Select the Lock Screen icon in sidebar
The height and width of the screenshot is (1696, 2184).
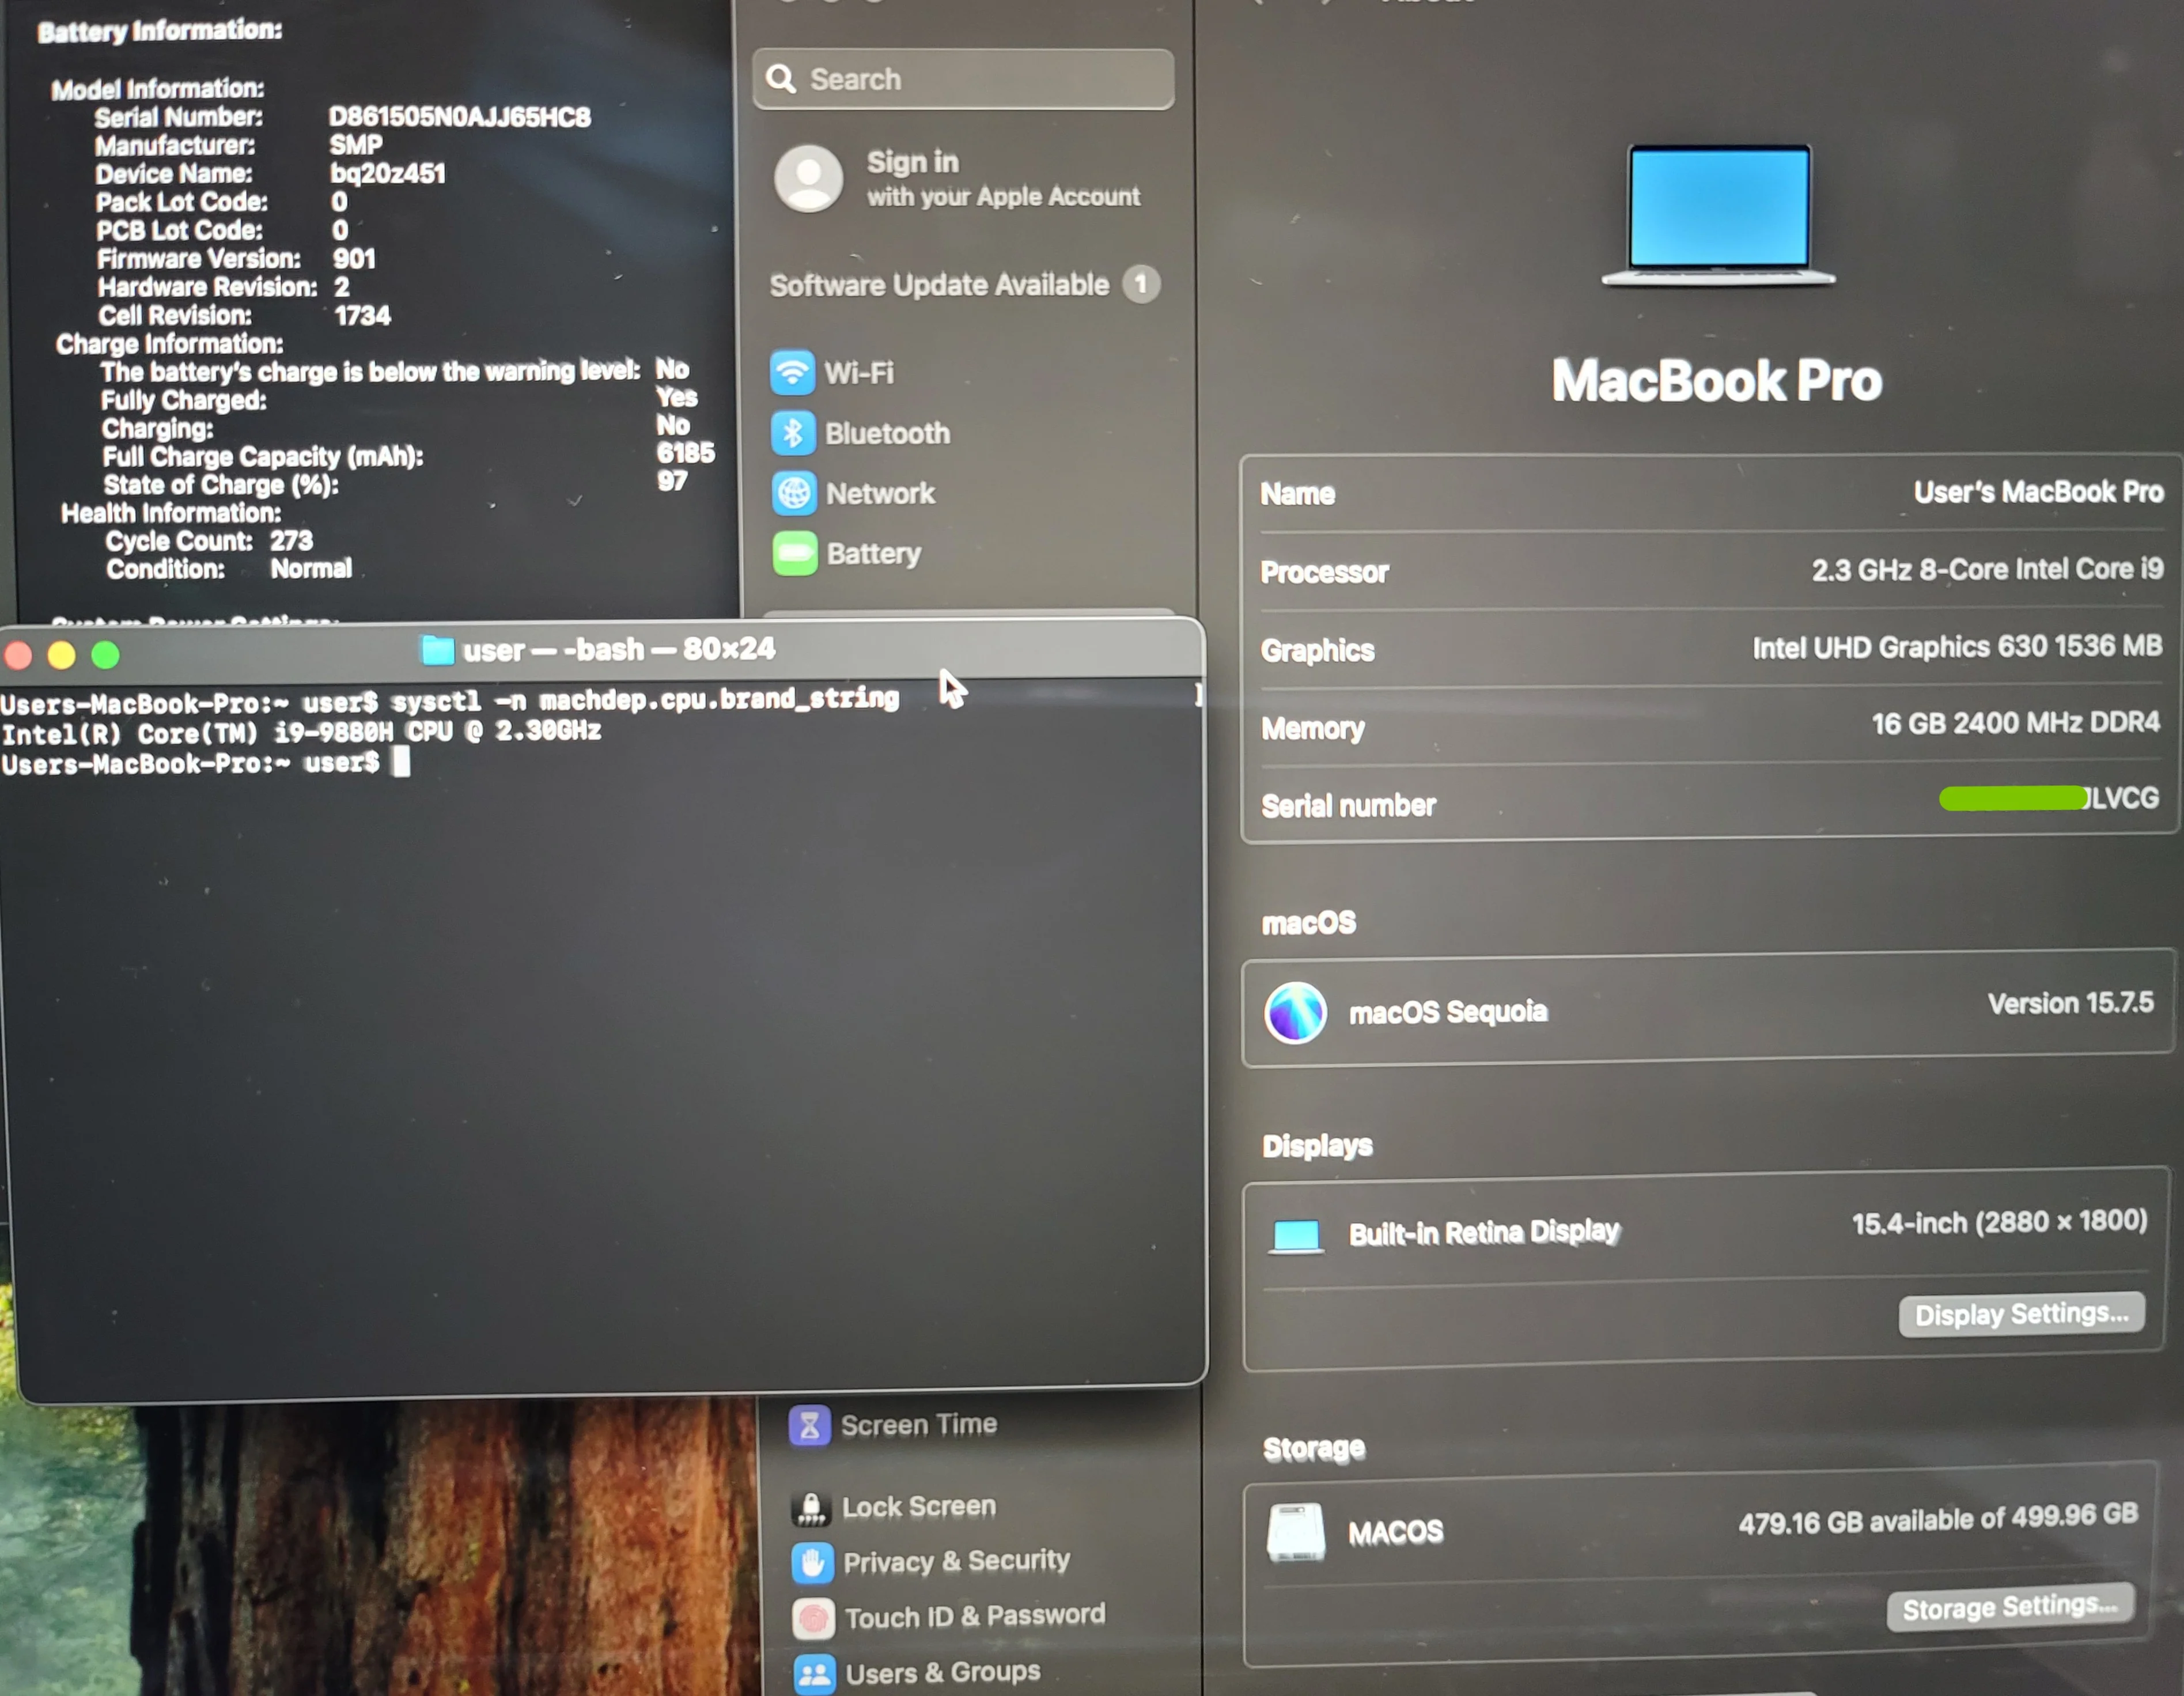click(811, 1508)
